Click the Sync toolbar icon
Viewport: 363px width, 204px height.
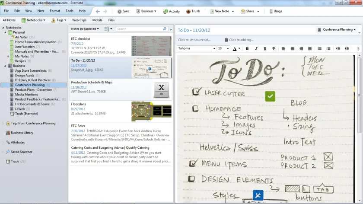point(119,11)
